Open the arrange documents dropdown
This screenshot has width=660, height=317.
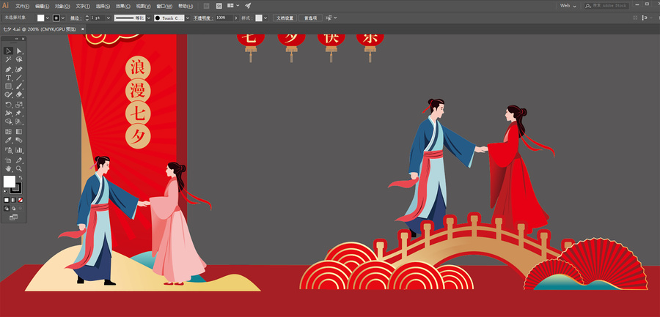[233, 6]
